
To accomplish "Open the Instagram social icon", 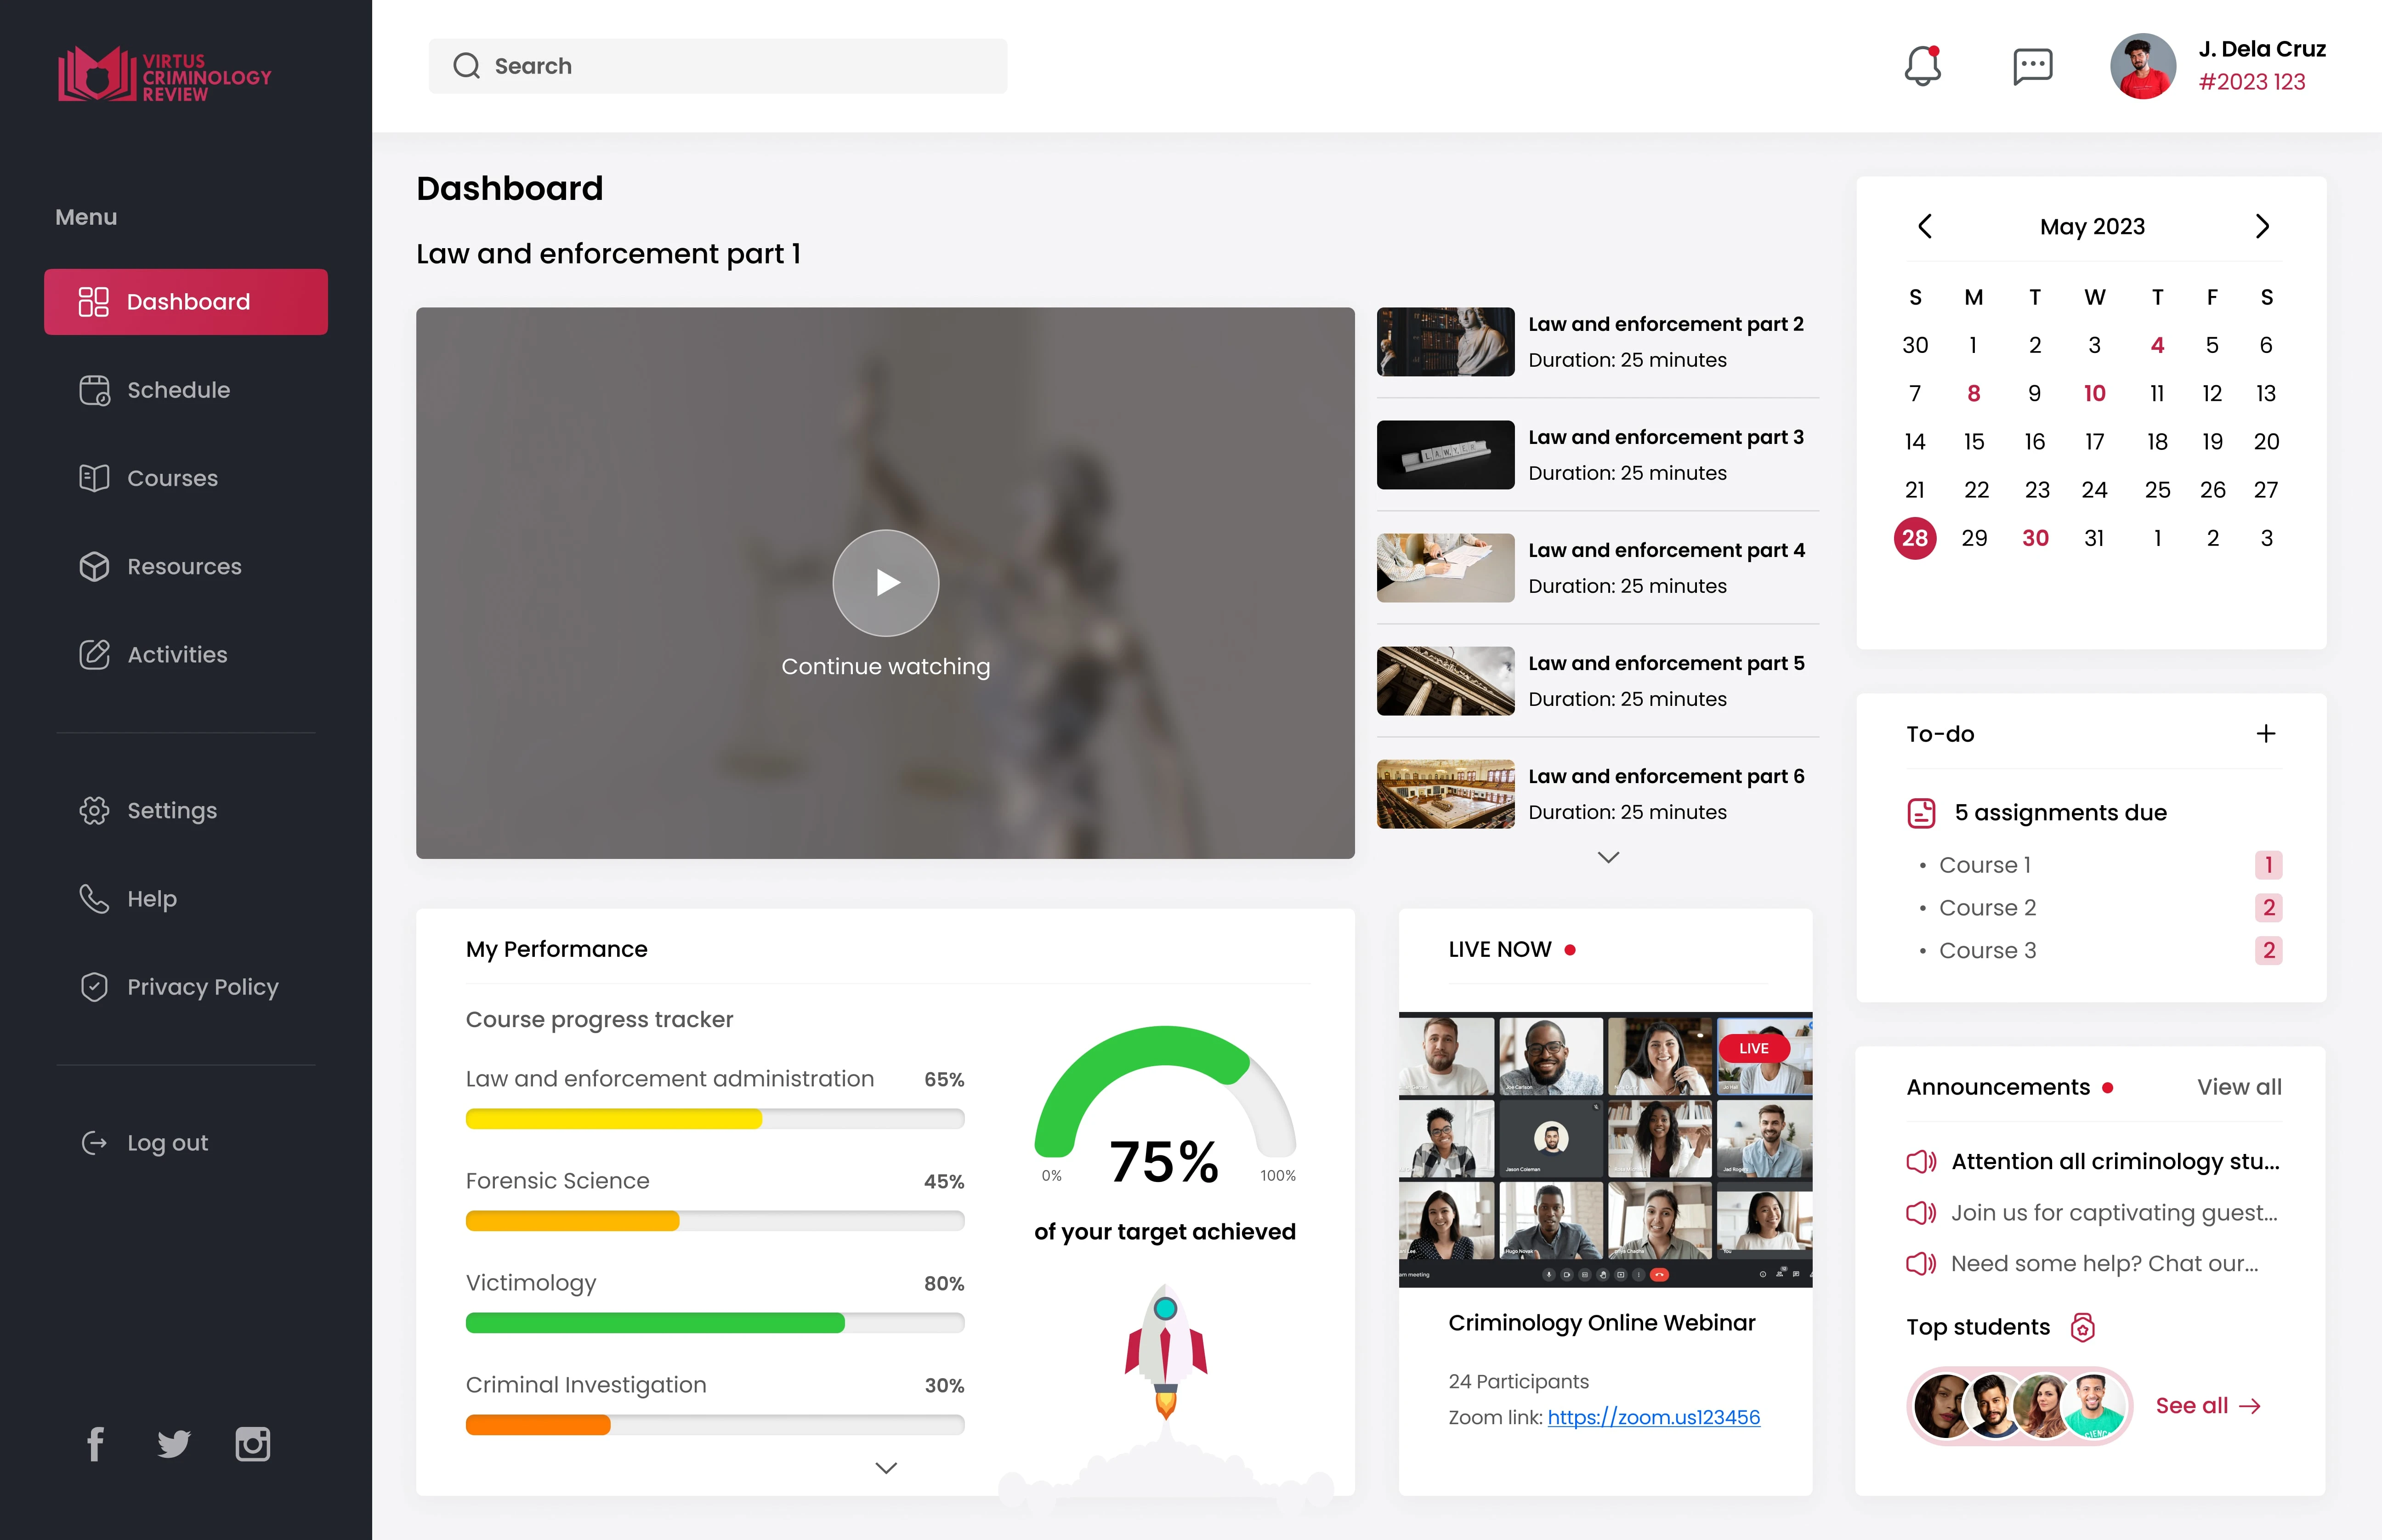I will pos(252,1443).
